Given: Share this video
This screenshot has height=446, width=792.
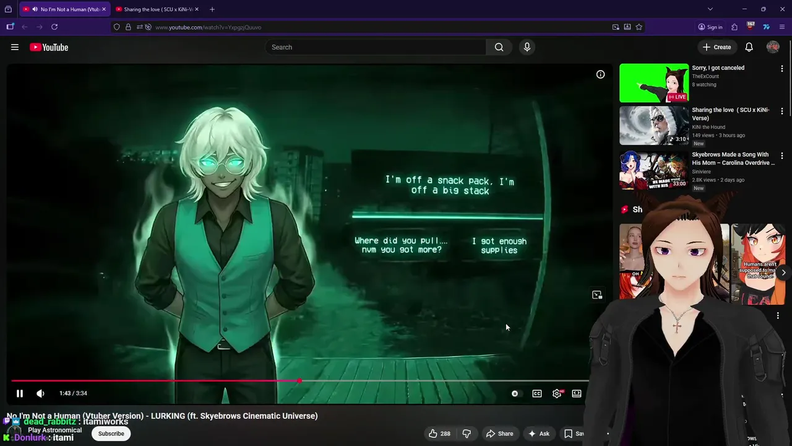Looking at the screenshot, I should [499, 434].
